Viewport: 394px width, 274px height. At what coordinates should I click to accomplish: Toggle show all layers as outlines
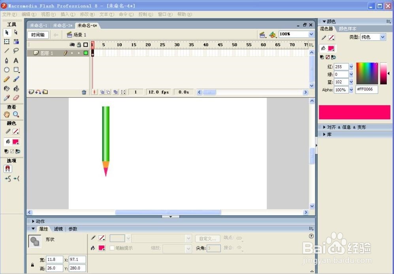[x=86, y=45]
